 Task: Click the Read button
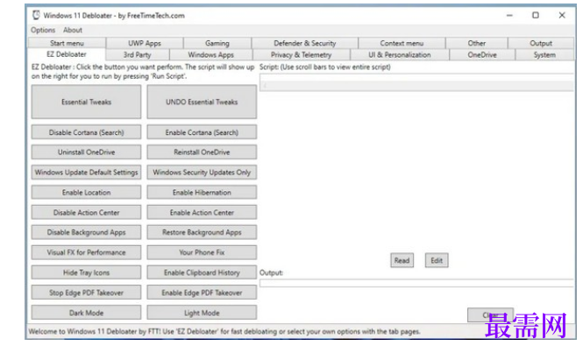(x=402, y=260)
